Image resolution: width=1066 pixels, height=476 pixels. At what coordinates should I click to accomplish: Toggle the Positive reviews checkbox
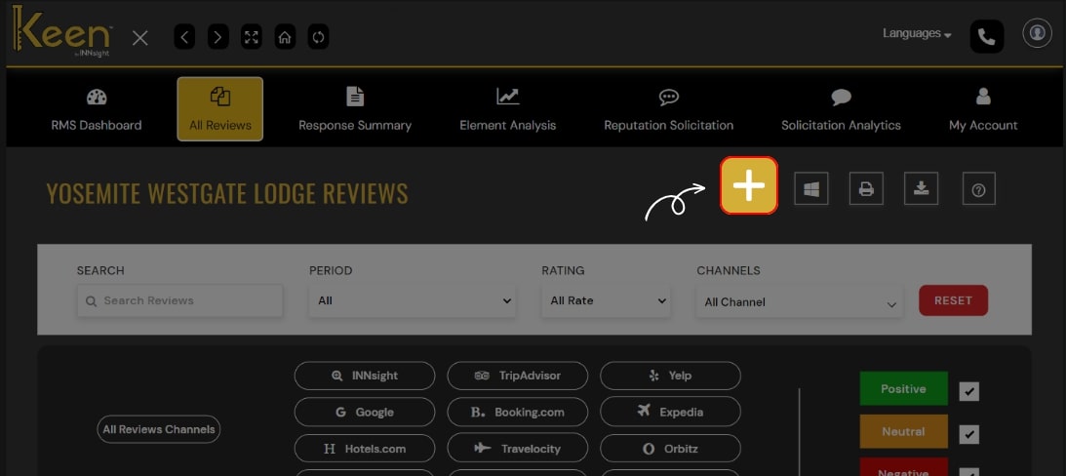969,392
